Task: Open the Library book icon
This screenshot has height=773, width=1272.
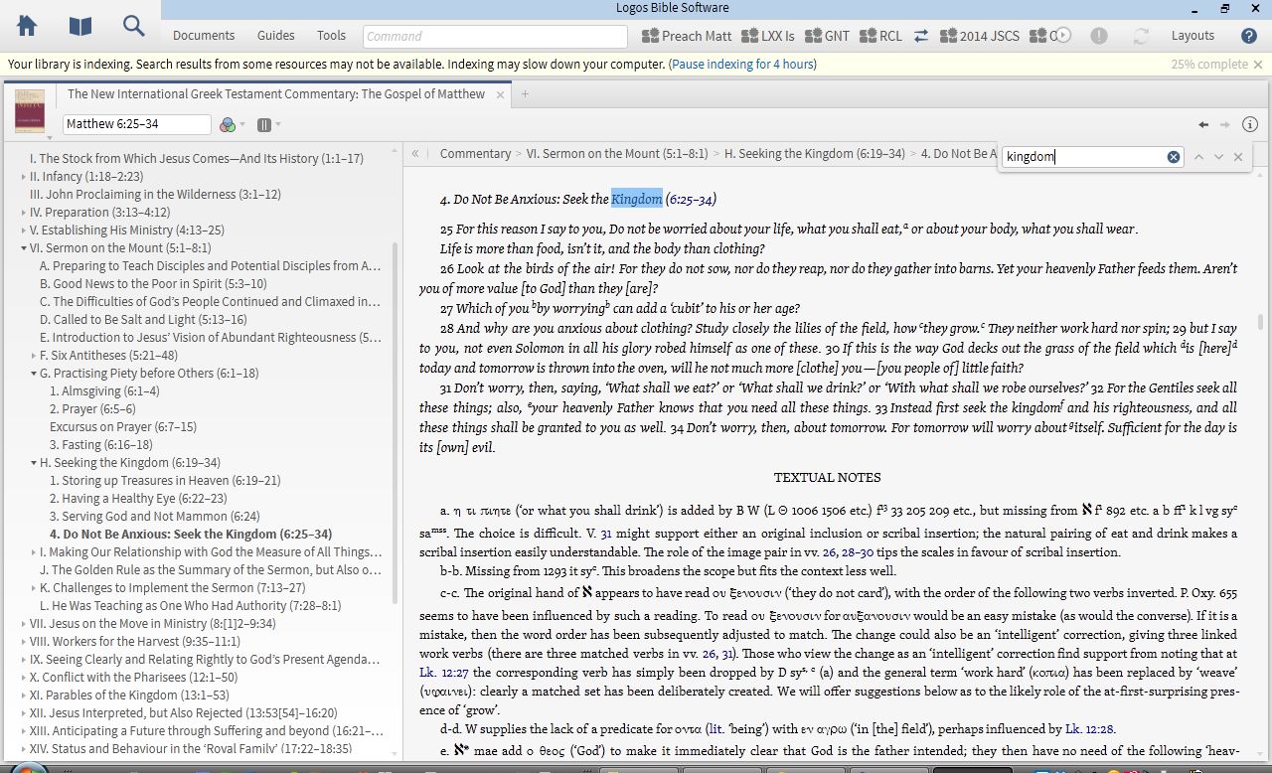Action: pos(79,26)
